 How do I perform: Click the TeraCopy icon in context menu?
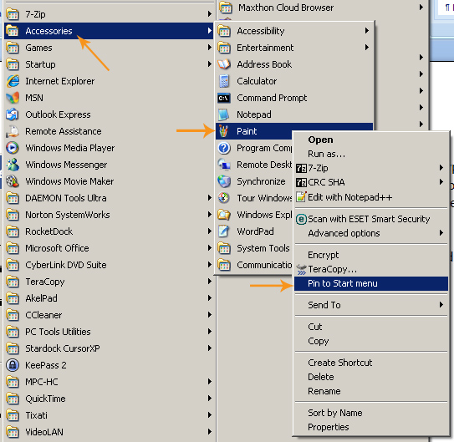click(301, 270)
